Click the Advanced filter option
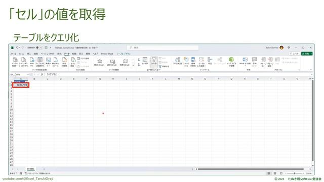Screen dimensions: 324x182 pos(164,66)
